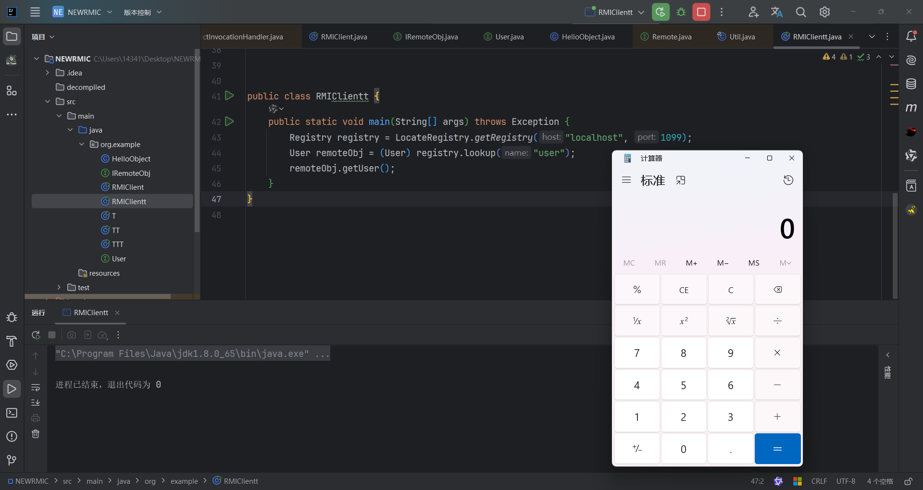Click the MS memory store button

(754, 263)
